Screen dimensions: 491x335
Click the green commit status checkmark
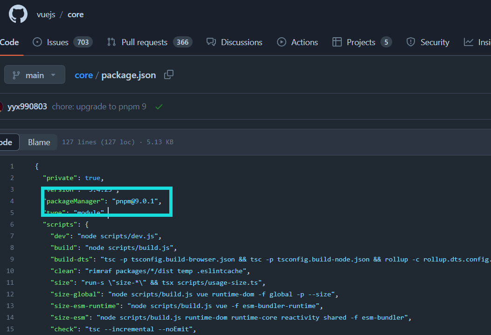click(x=159, y=107)
